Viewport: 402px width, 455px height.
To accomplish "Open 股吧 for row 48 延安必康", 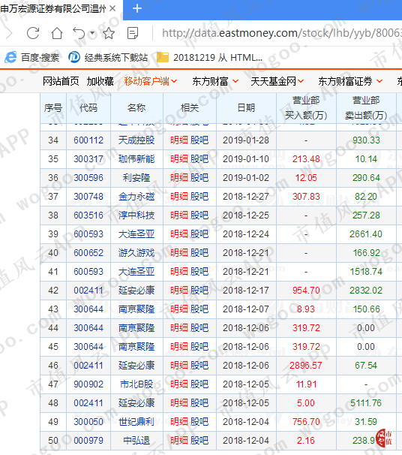I will (199, 403).
